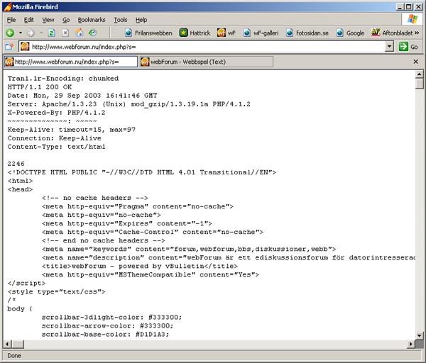
Task: Click the 'Connection: Keep-Alive' line
Action: tap(55, 138)
